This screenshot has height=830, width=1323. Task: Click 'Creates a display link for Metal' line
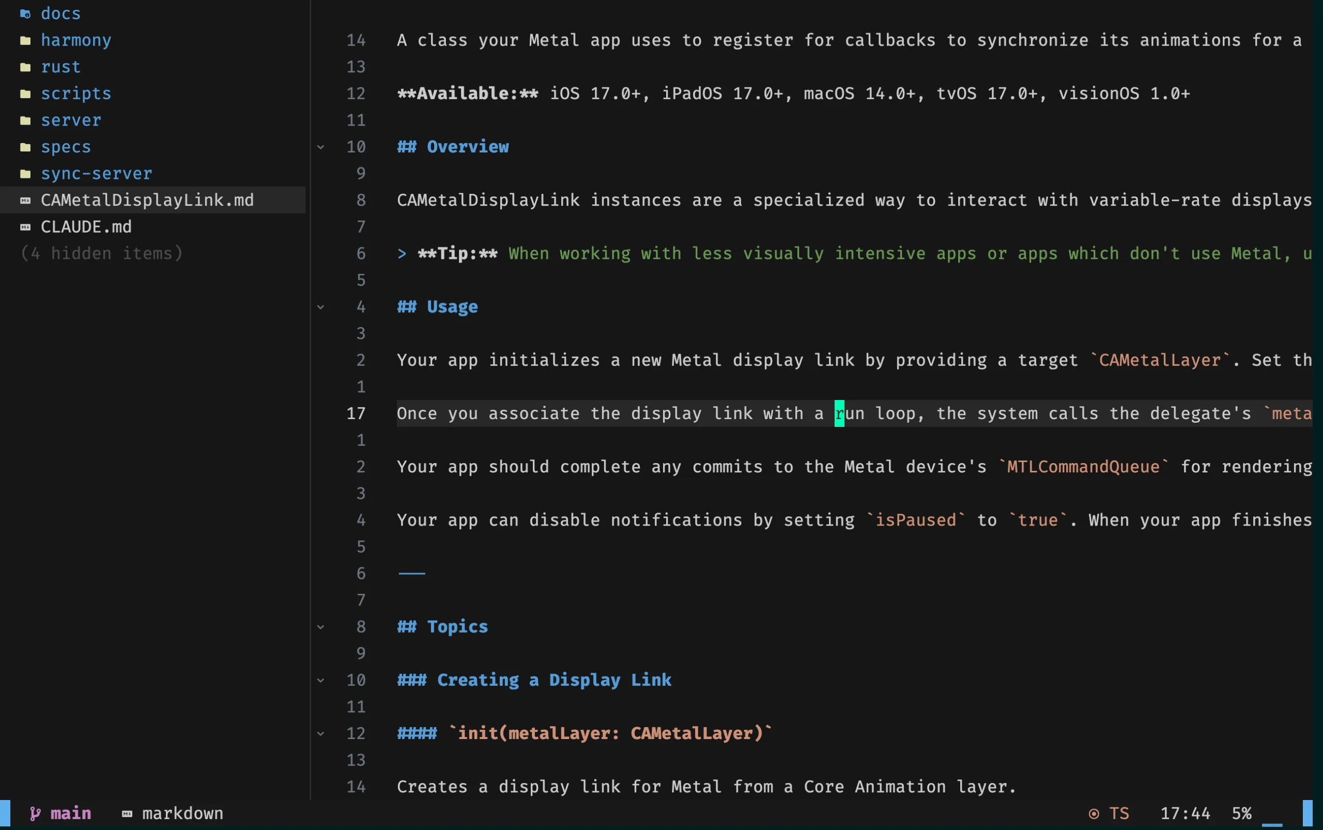(x=706, y=787)
